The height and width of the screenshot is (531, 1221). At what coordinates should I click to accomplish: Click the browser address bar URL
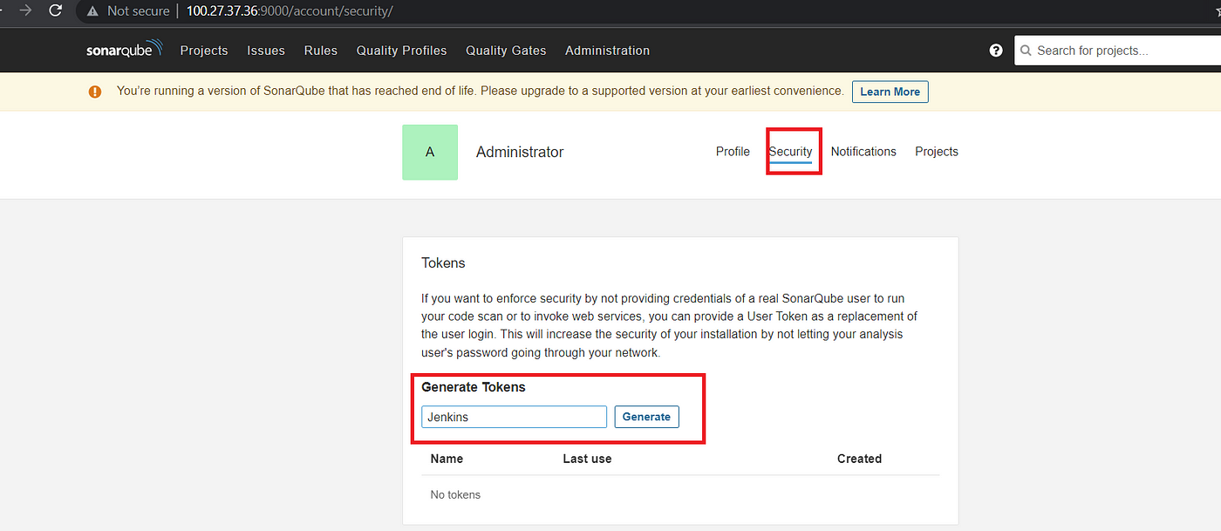pyautogui.click(x=290, y=11)
